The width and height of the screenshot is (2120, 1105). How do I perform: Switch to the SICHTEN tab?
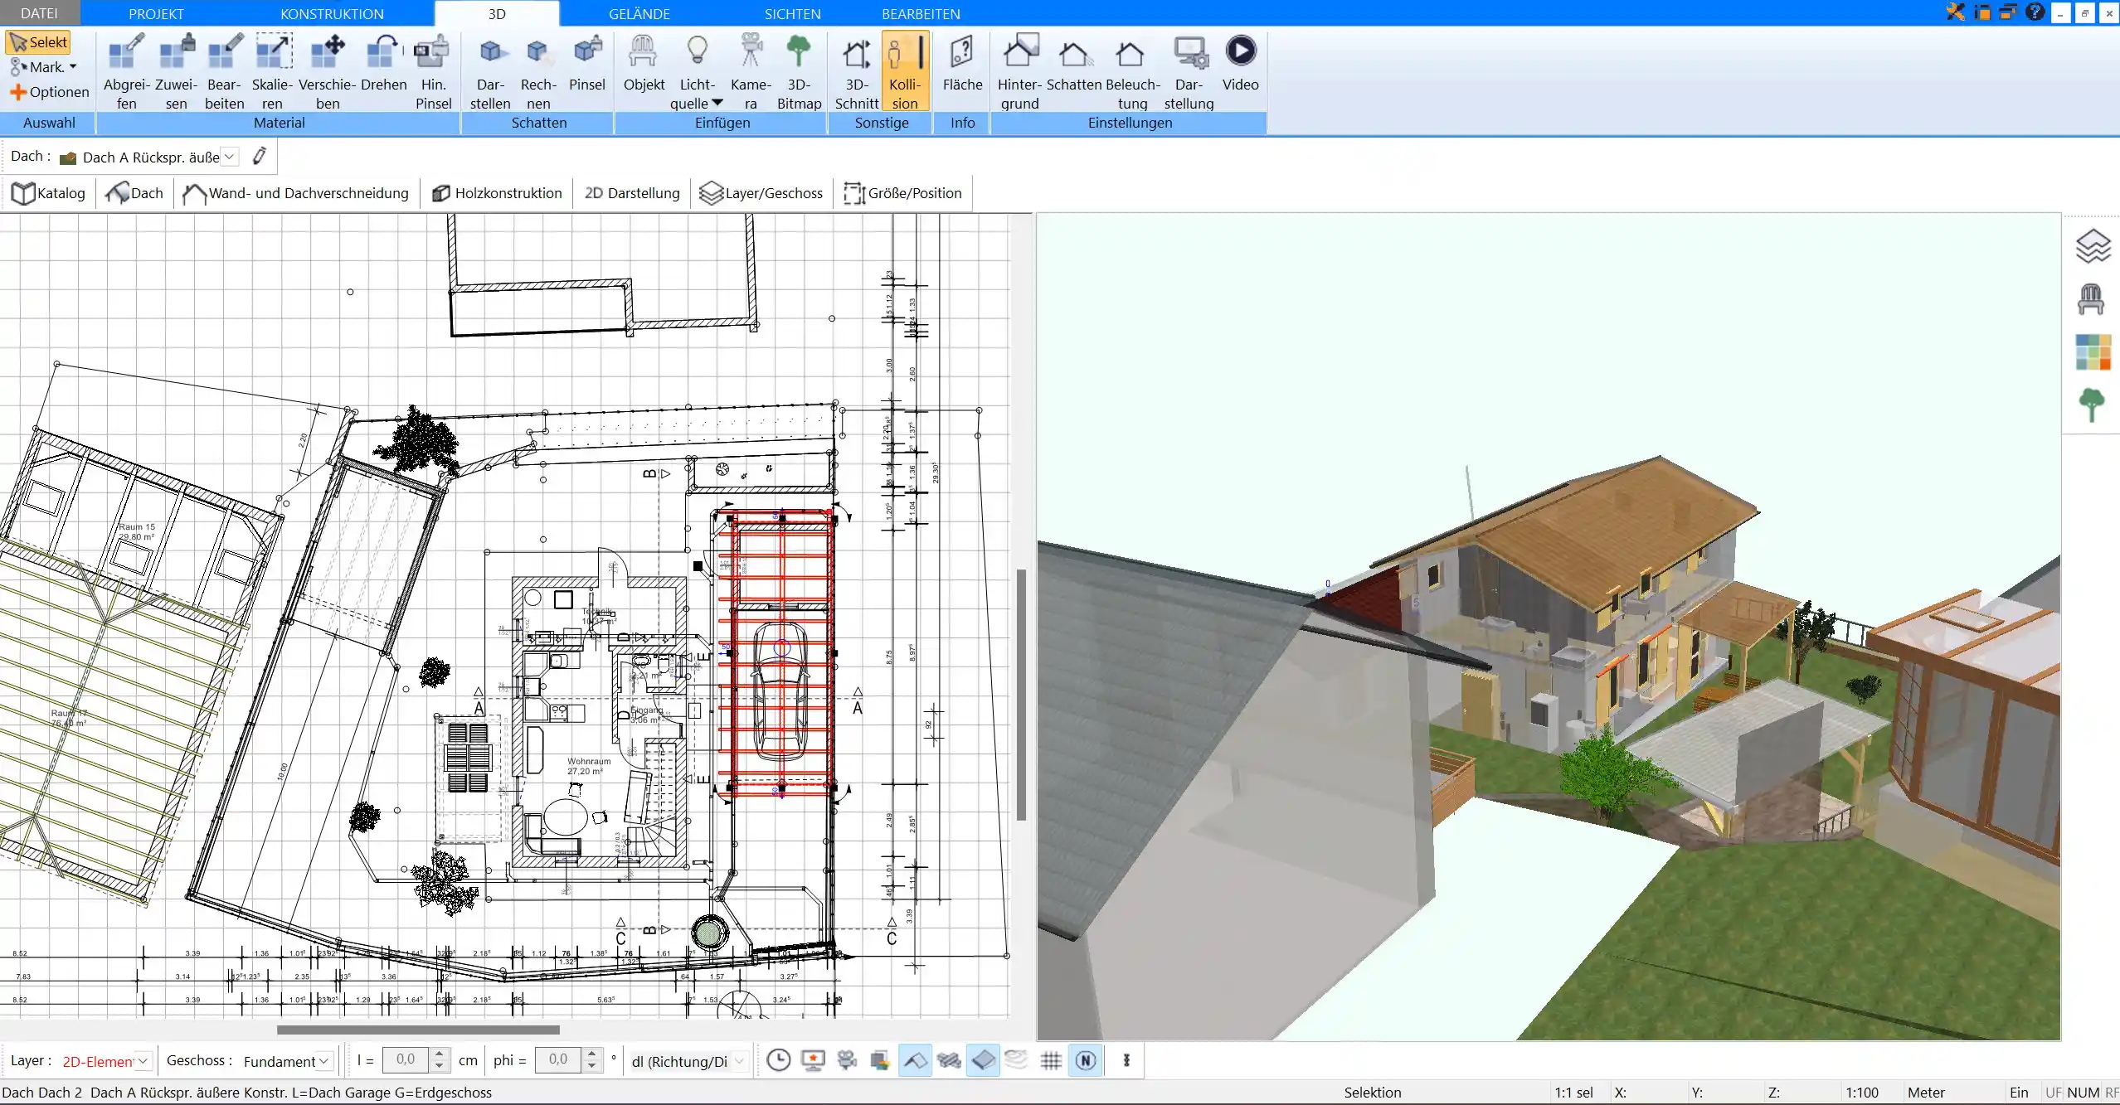tap(792, 13)
